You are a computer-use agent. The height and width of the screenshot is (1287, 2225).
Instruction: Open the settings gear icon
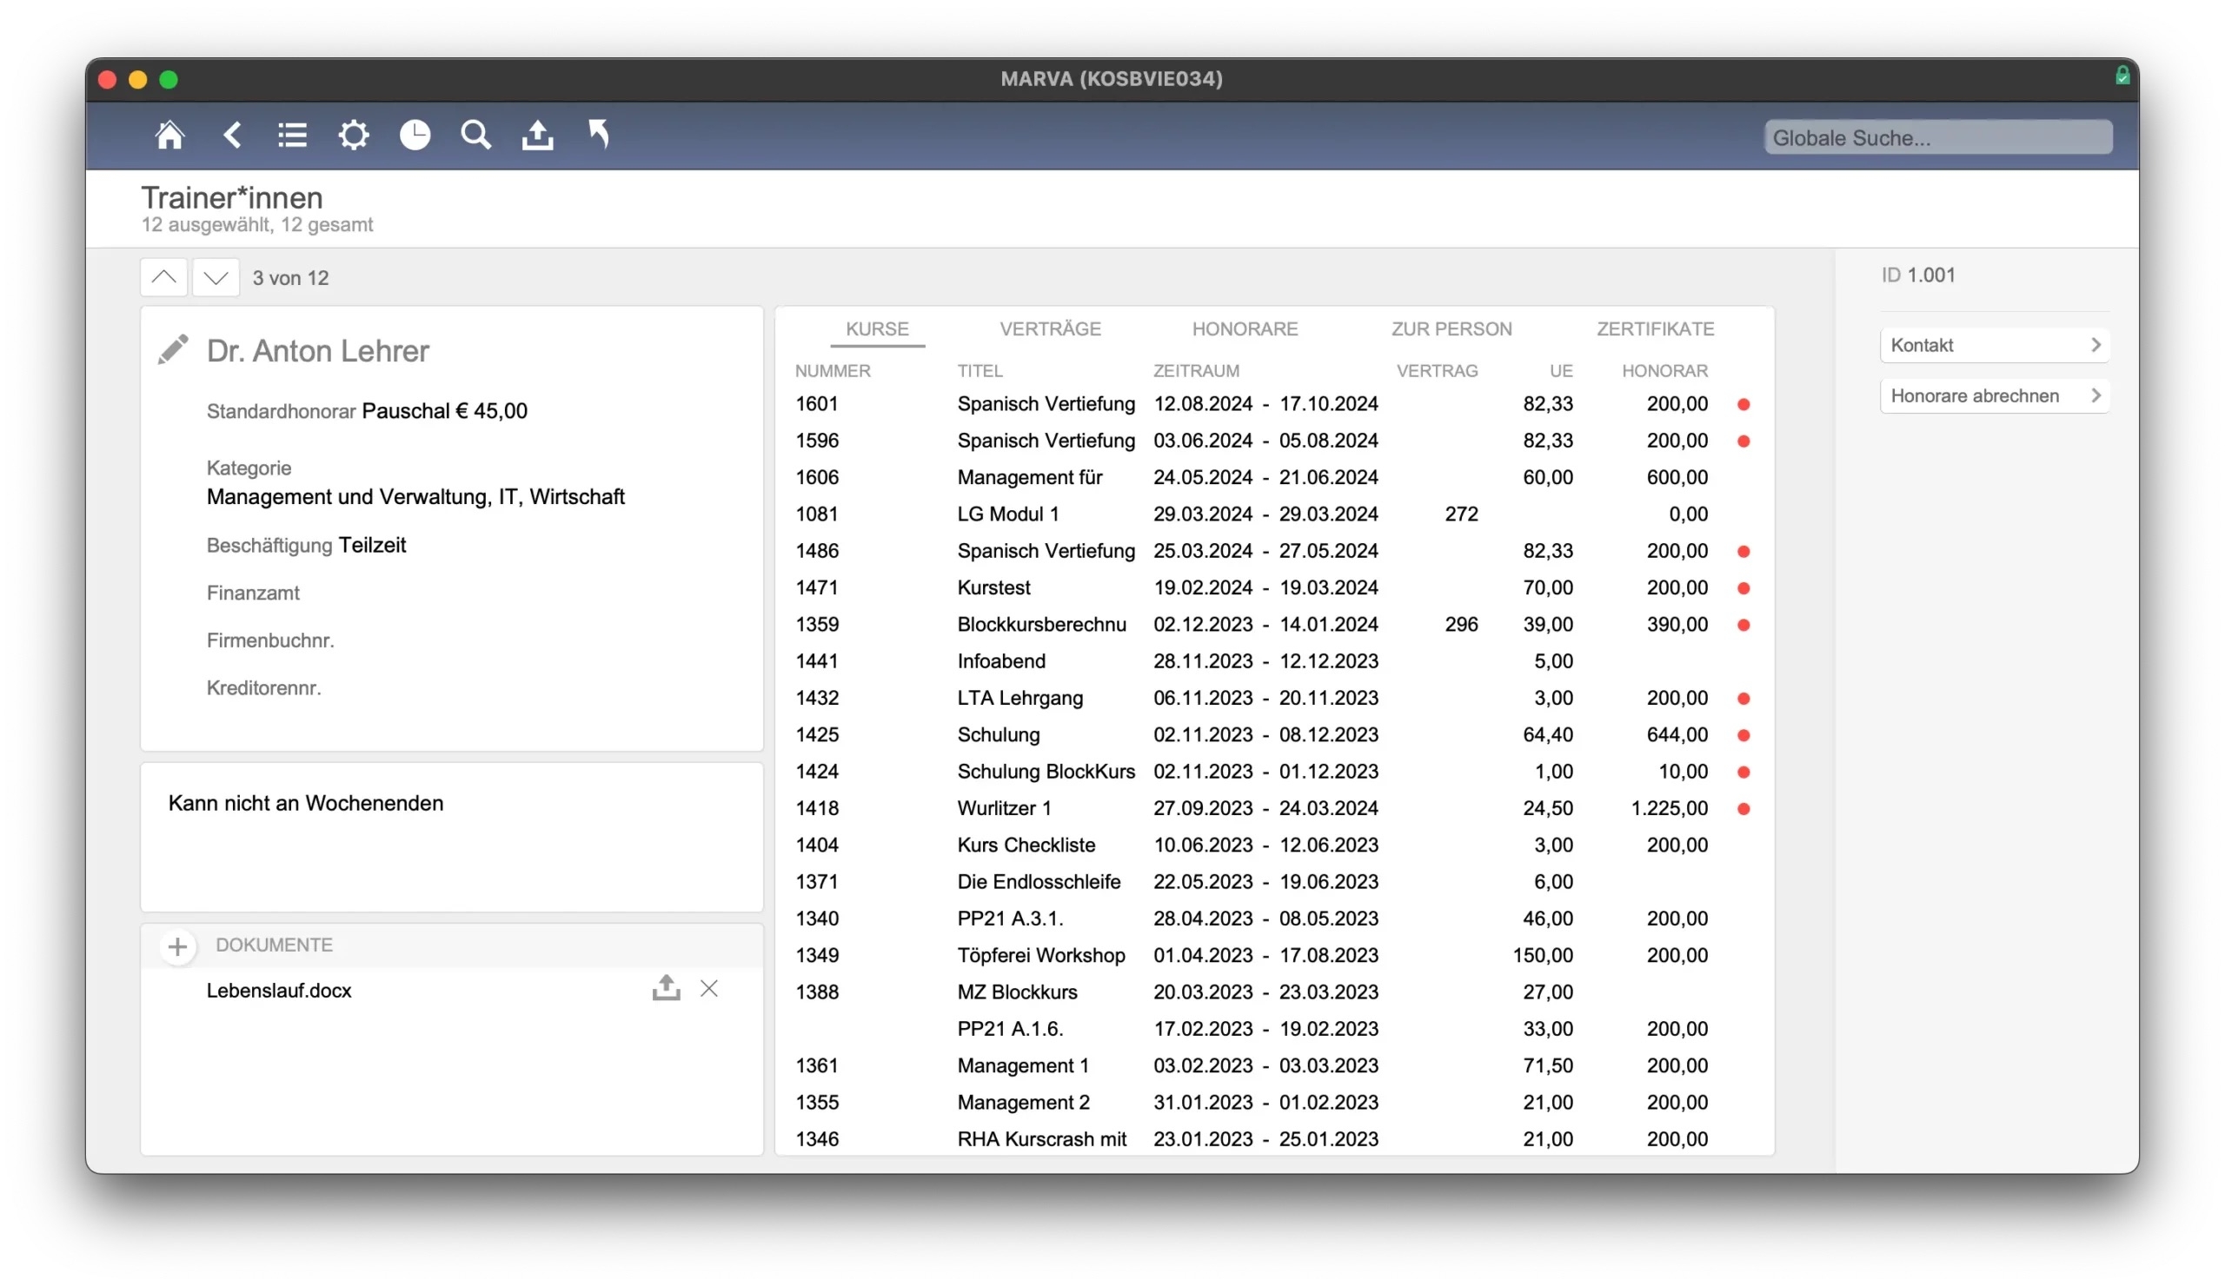(353, 135)
